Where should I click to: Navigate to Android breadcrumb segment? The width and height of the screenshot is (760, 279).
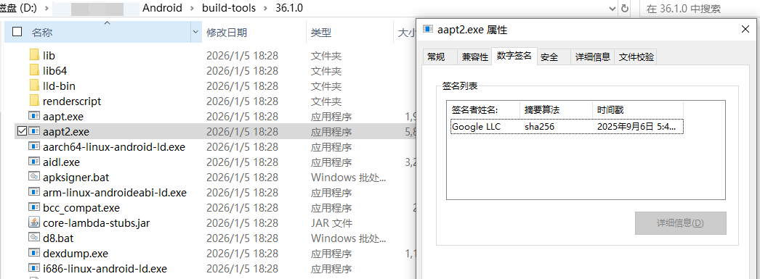[x=162, y=8]
